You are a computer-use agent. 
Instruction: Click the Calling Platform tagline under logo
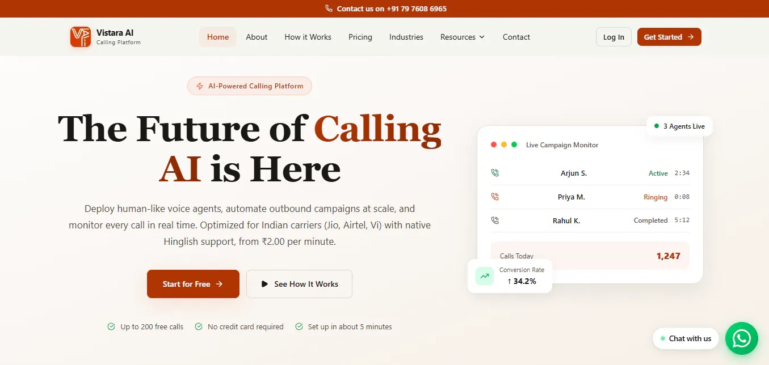coord(119,43)
